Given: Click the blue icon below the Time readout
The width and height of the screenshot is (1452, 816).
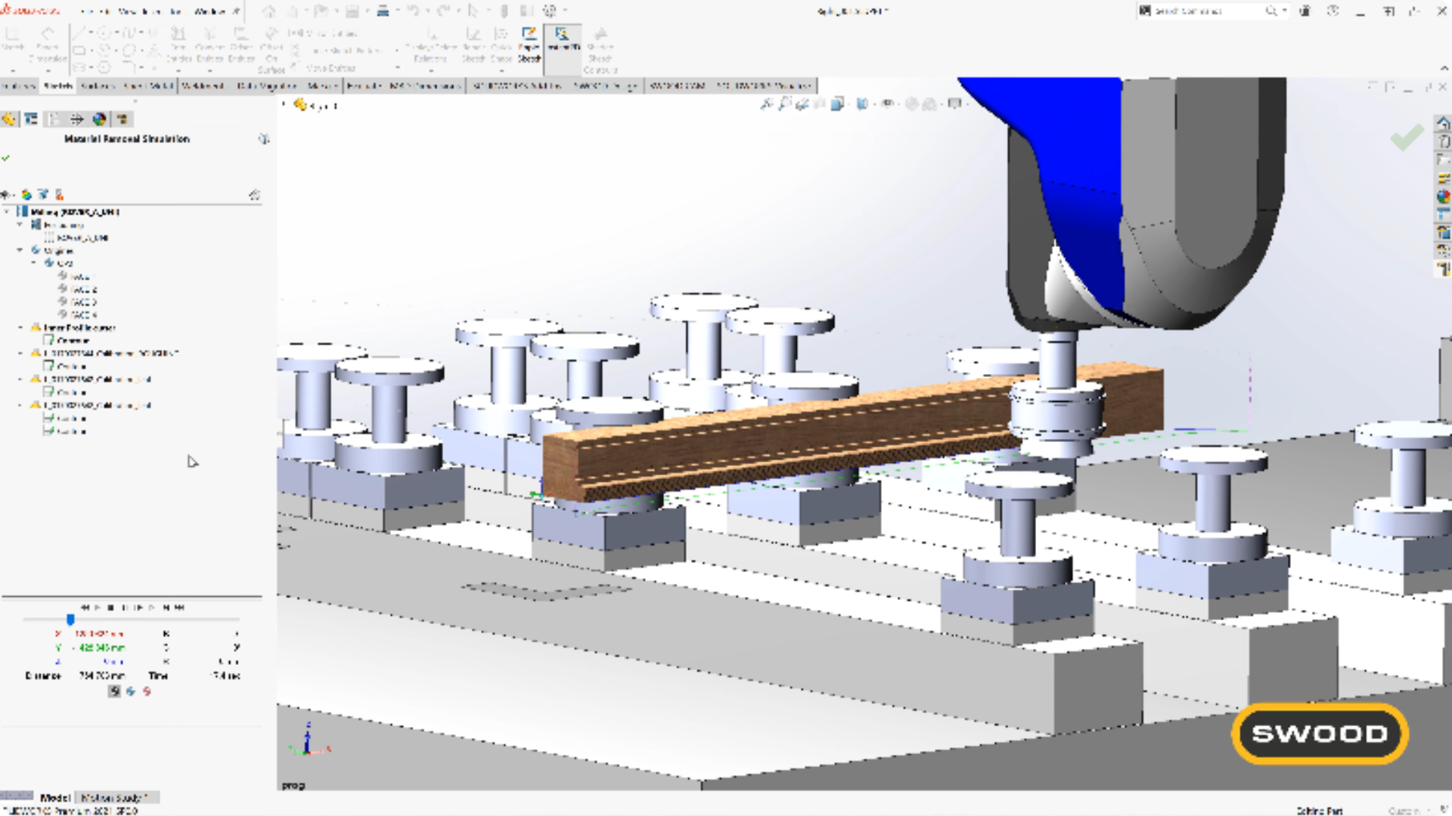Looking at the screenshot, I should point(131,691).
